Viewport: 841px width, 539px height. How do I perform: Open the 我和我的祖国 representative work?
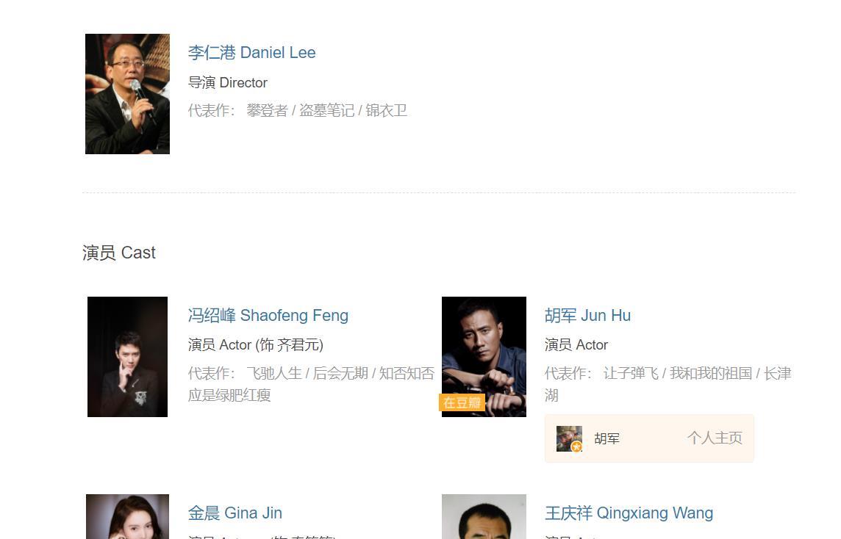(x=711, y=373)
